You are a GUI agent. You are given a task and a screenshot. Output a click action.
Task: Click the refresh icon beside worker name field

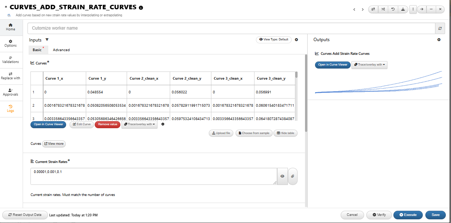(440, 28)
